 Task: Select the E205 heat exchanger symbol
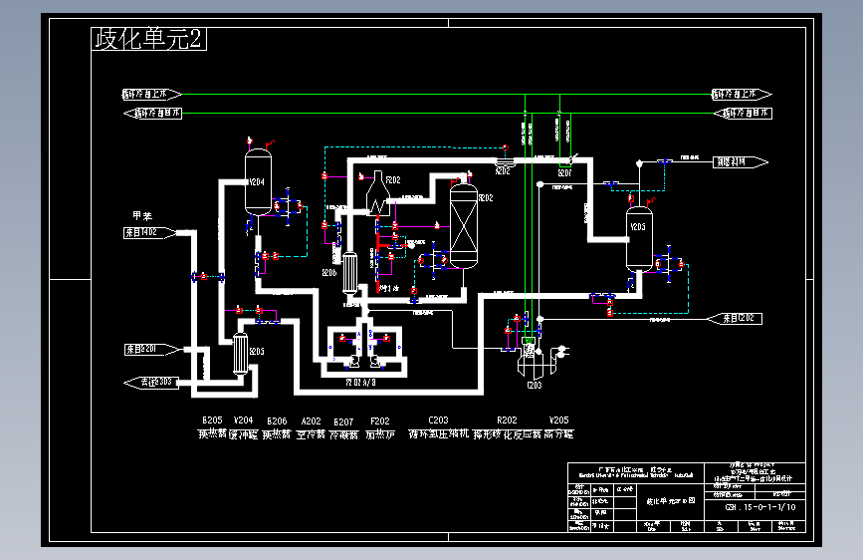pyautogui.click(x=241, y=354)
